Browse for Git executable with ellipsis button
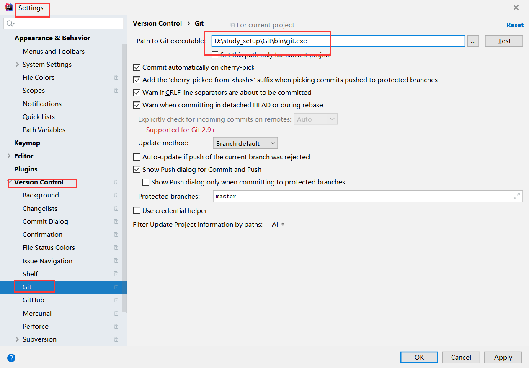 (x=473, y=41)
